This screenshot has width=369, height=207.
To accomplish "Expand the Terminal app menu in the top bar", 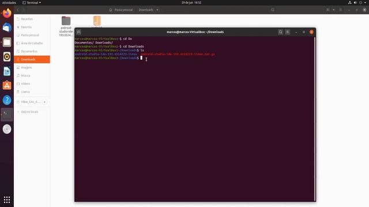I will pos(32,2).
